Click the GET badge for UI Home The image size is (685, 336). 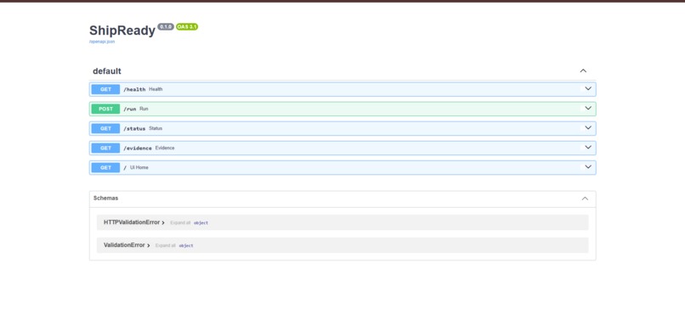pyautogui.click(x=105, y=167)
